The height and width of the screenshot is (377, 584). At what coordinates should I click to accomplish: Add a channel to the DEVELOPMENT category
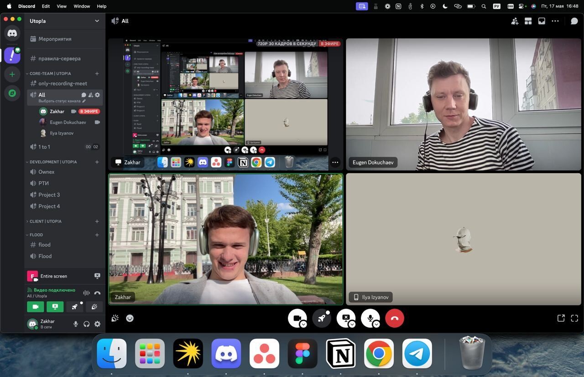click(x=97, y=162)
